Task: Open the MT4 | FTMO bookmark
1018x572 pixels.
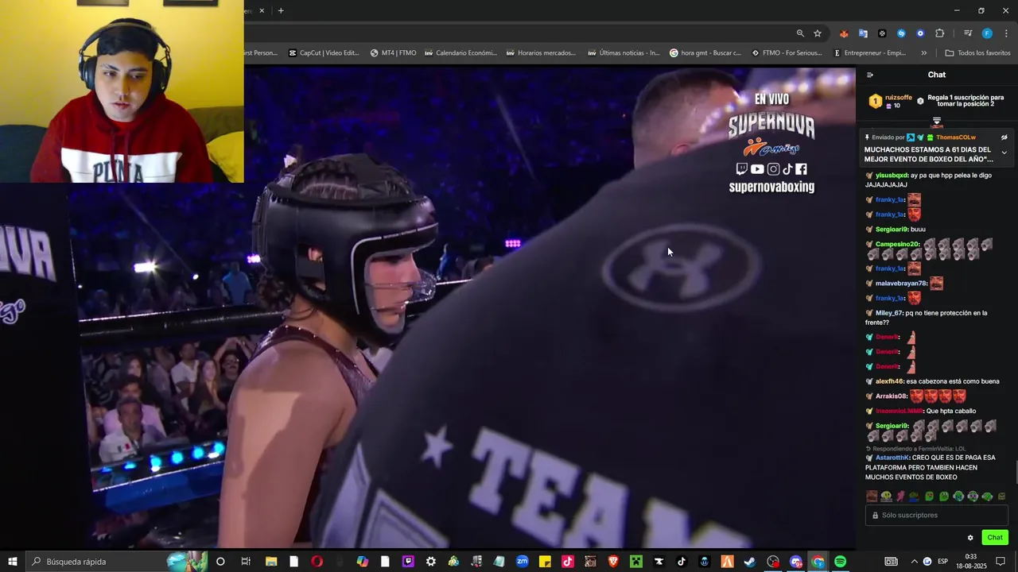Action: click(393, 53)
